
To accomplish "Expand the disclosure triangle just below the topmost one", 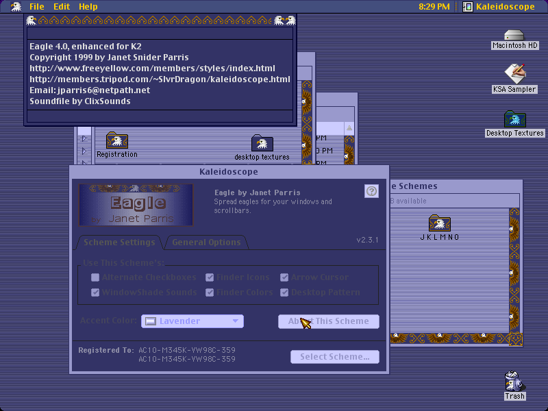I will point(84,151).
